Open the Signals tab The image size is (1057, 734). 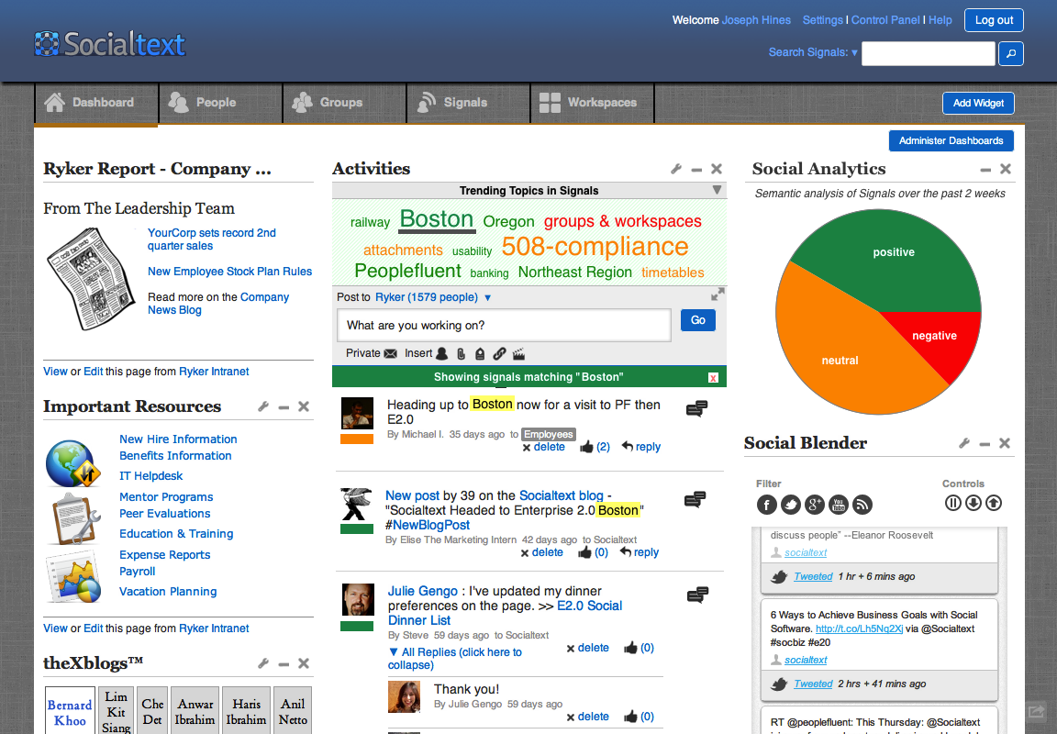pos(469,103)
